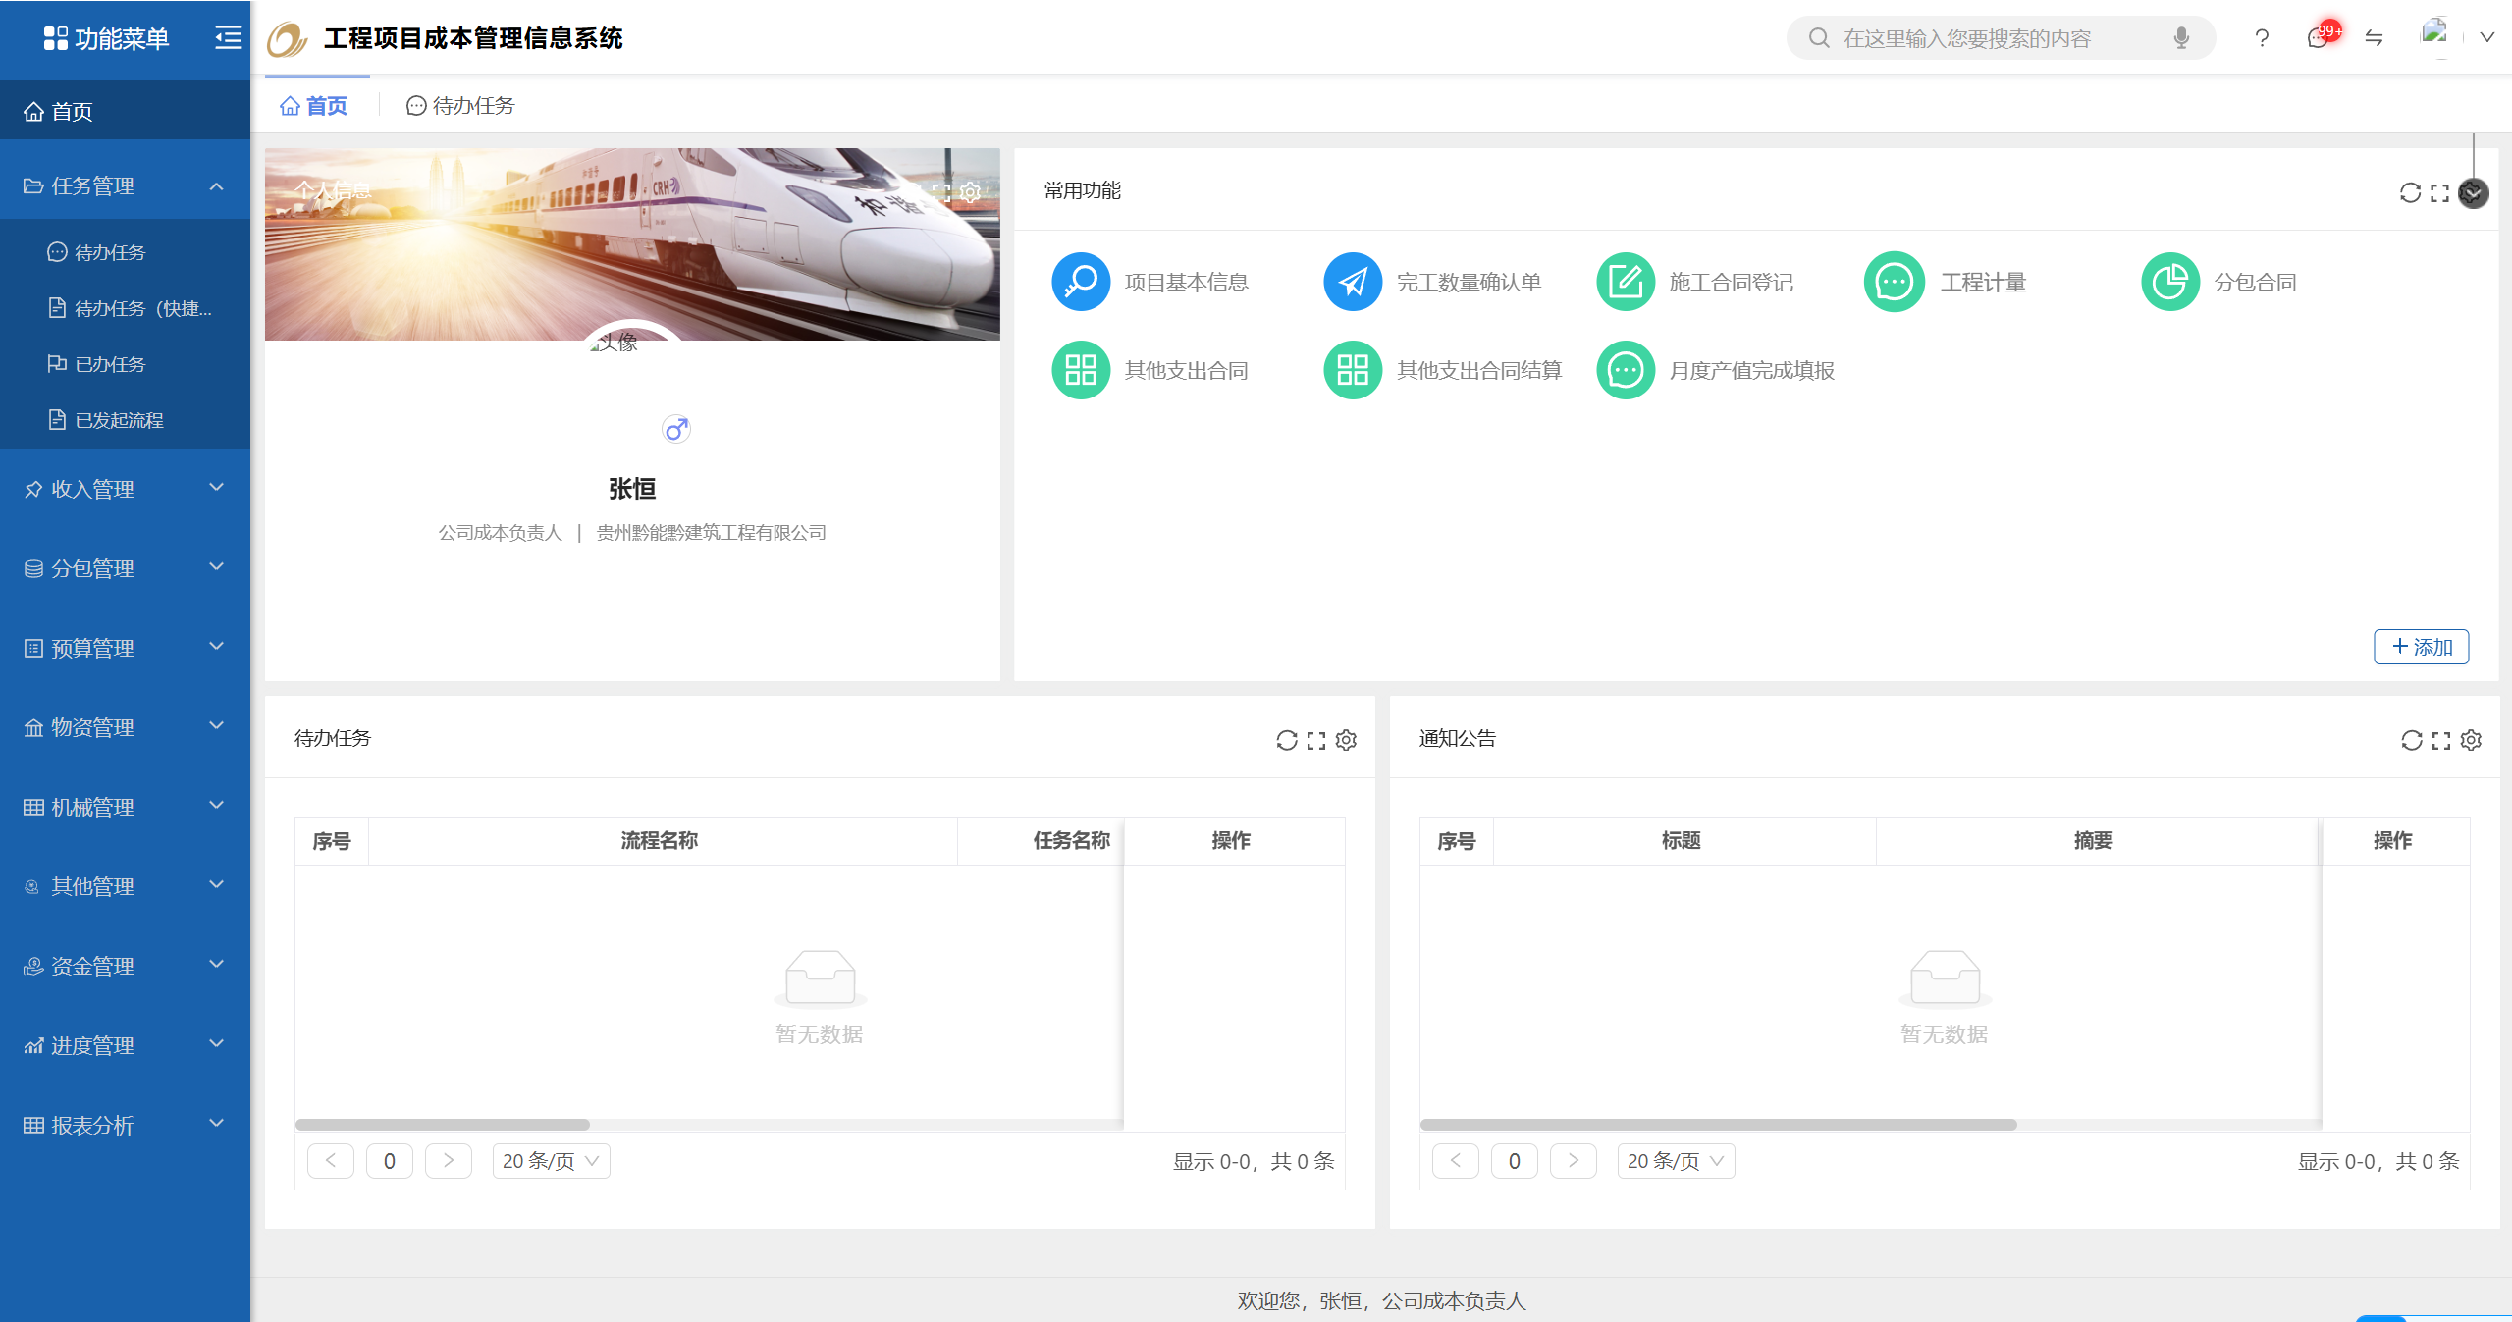Open user account dropdown arrow
Viewport: 2512px width, 1322px height.
tap(2486, 37)
